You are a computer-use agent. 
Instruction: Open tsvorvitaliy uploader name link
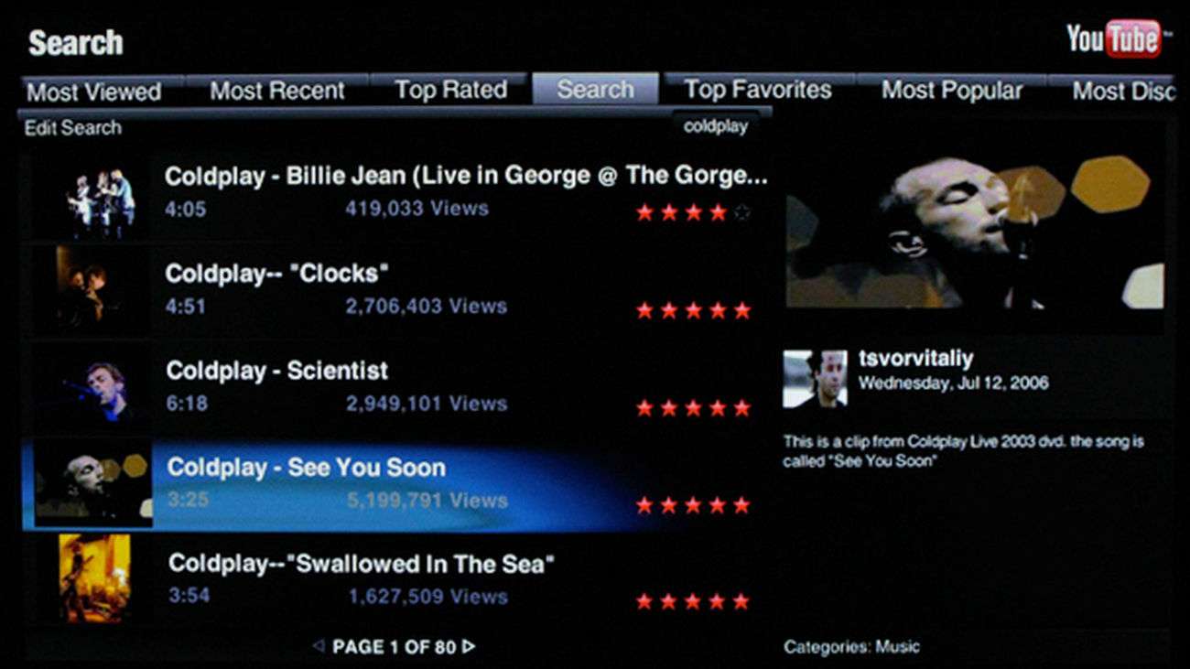915,359
